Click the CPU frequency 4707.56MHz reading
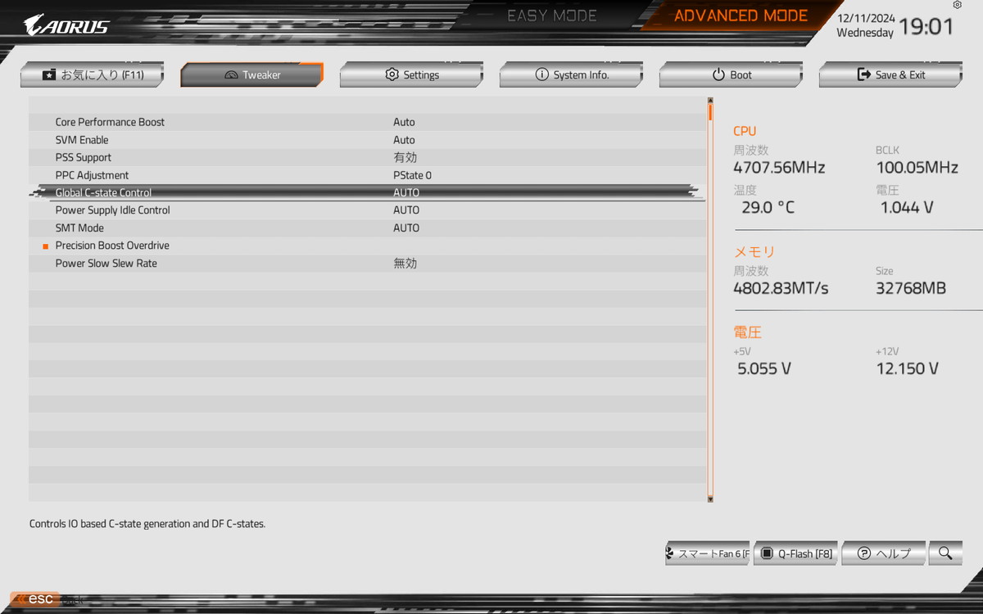Screen dimensions: 983x614 (779, 168)
